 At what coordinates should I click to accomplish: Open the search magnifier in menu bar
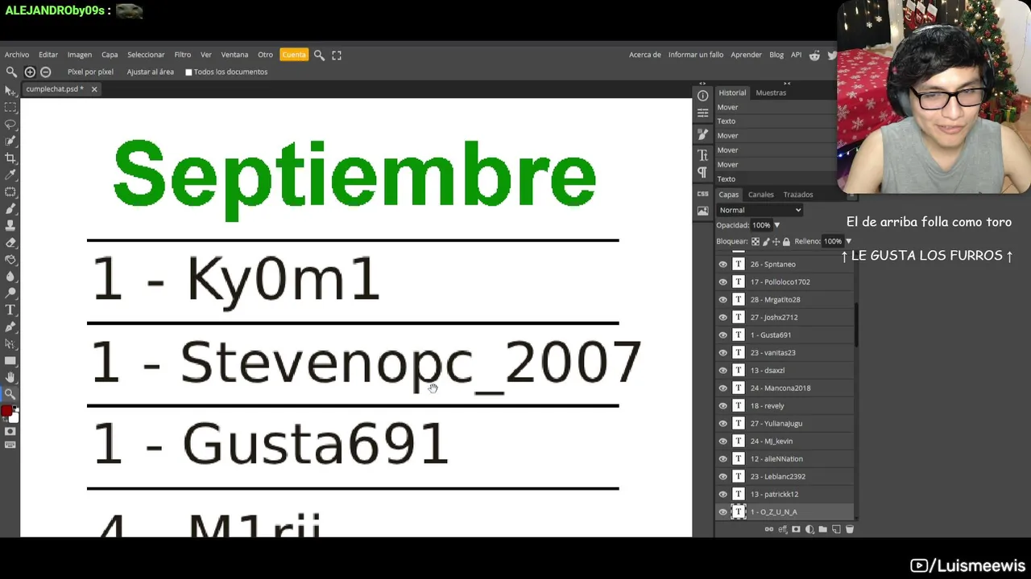(x=319, y=55)
